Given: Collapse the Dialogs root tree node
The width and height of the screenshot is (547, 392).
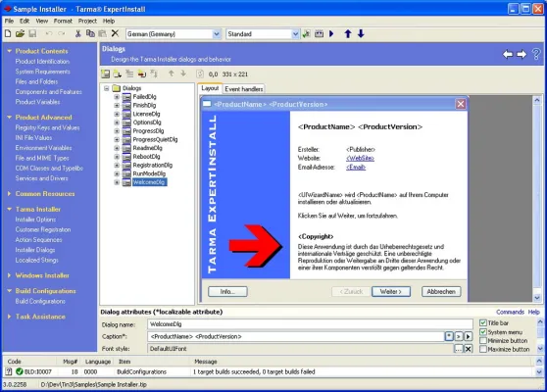Looking at the screenshot, I should point(107,88).
